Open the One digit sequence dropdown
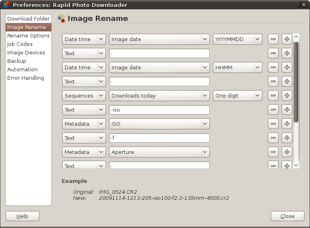Screen dimensions: 310x228 tap(238, 95)
